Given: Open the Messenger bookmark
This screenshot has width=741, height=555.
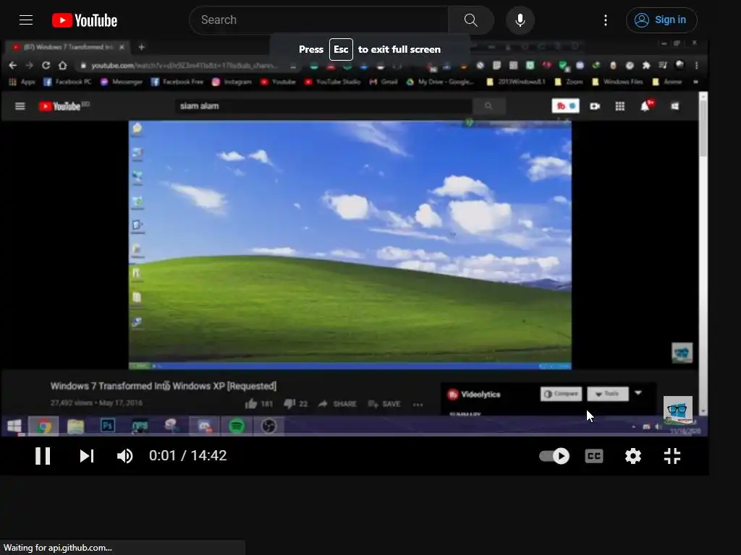Looking at the screenshot, I should [x=122, y=82].
